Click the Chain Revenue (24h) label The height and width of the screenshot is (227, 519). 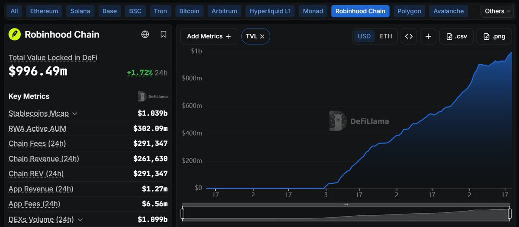[x=44, y=159]
